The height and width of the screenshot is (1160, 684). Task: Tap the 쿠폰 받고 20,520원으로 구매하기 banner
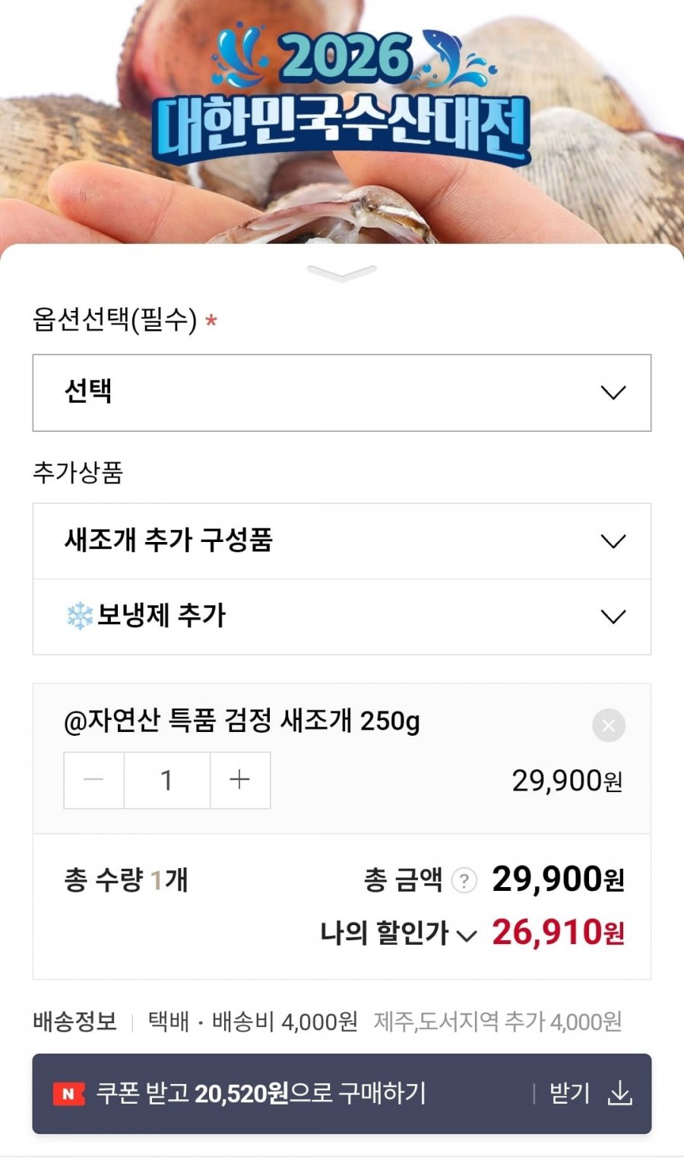261,1094
